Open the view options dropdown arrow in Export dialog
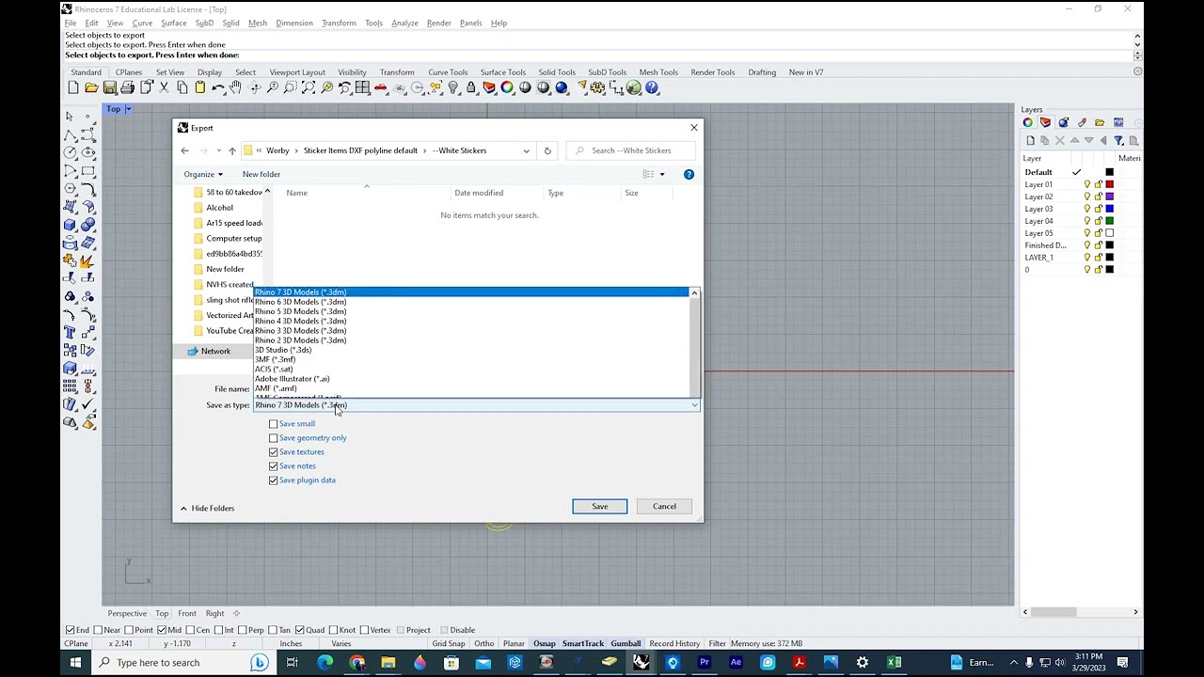The width and height of the screenshot is (1204, 677). 662,174
